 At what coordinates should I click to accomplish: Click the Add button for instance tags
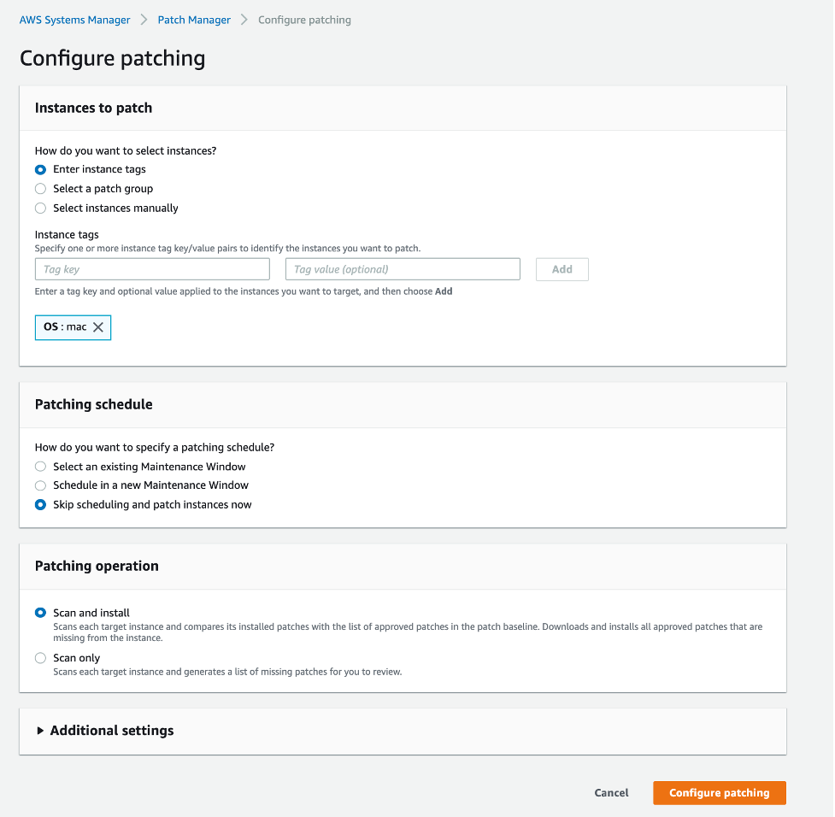[562, 268]
